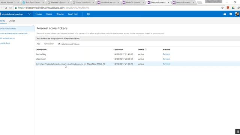Open the feedback smiley icon
240x135 pixels.
pos(231,14)
